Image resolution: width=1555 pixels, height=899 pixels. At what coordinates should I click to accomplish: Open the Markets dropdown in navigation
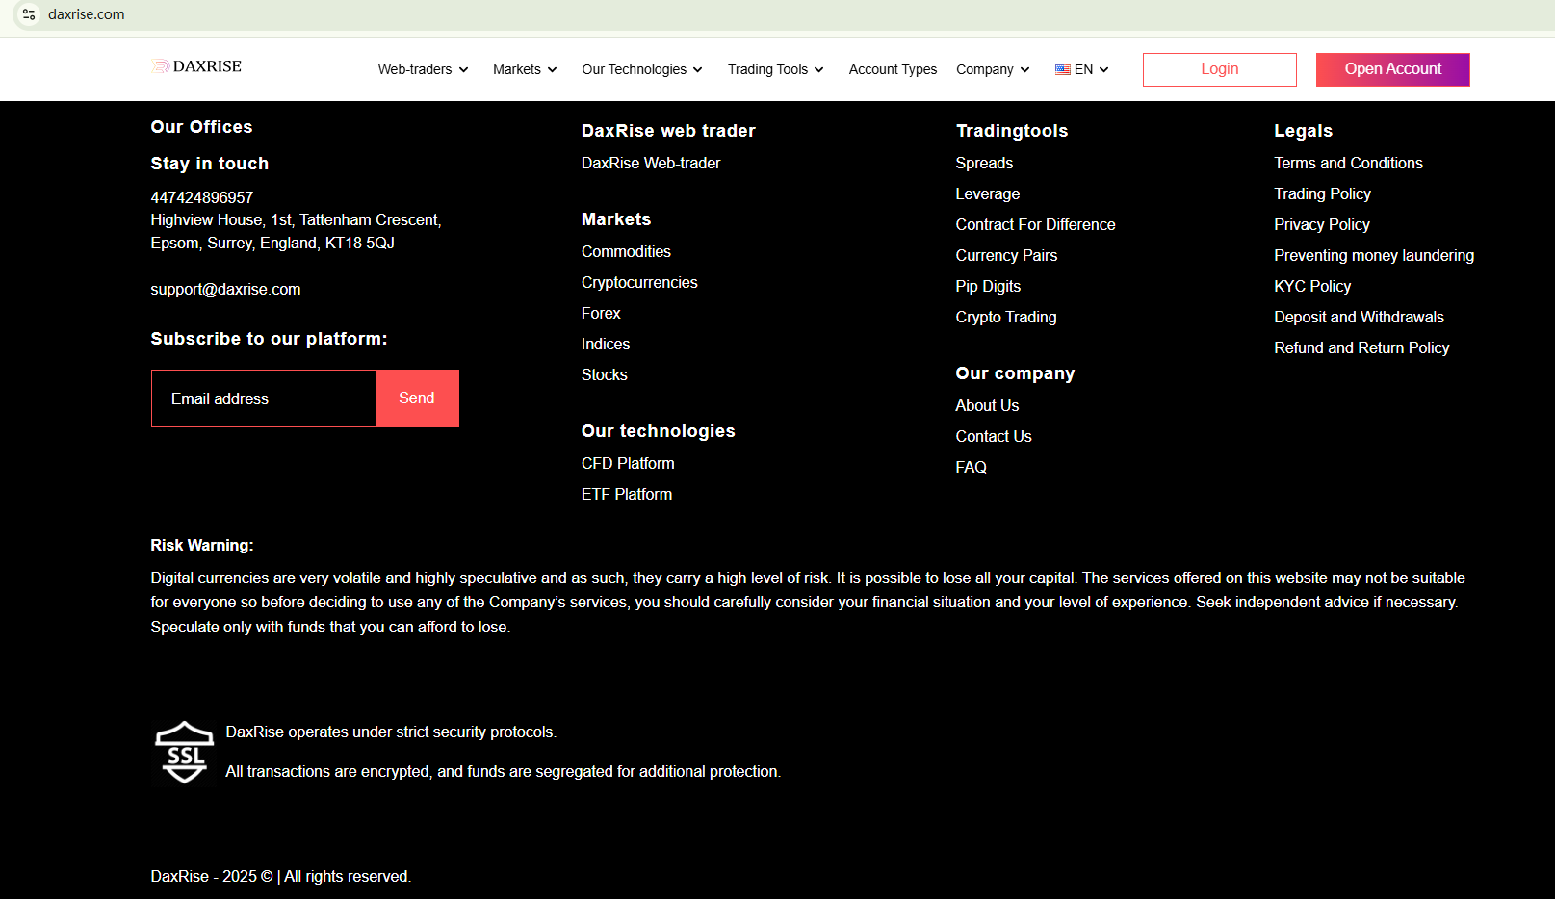click(x=525, y=69)
